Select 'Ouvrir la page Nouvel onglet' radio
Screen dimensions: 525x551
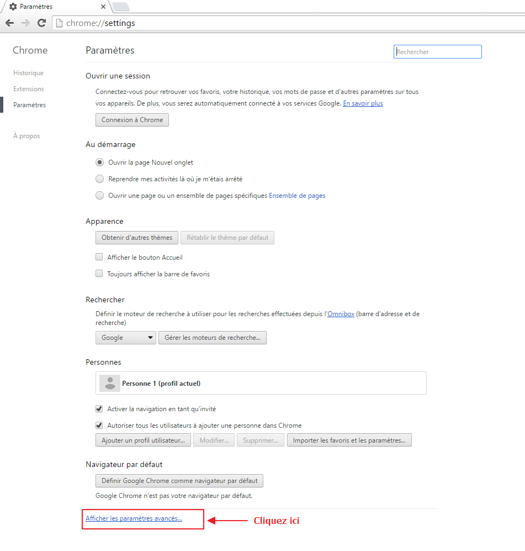click(99, 162)
